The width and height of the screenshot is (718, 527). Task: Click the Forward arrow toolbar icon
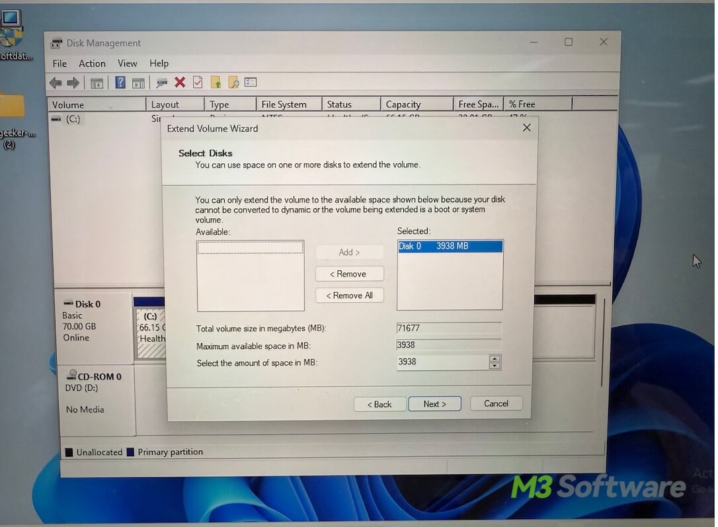coord(73,83)
